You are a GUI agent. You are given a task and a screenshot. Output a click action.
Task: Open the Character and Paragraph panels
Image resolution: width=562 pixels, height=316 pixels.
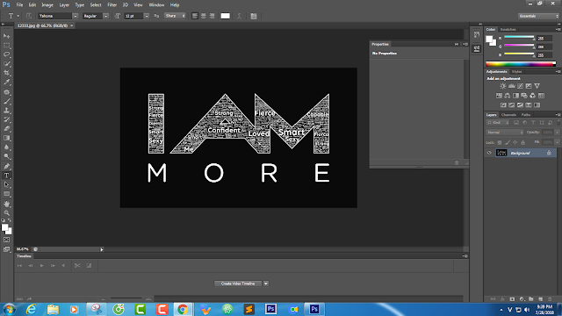point(254,16)
